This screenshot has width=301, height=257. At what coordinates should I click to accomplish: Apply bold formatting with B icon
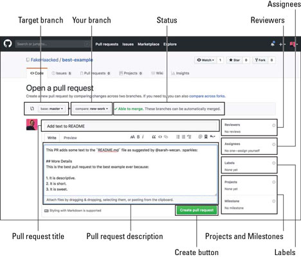[x=138, y=137]
